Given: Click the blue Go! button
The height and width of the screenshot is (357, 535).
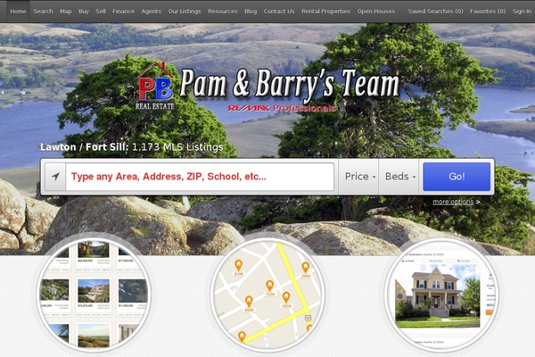Looking at the screenshot, I should pos(457,177).
